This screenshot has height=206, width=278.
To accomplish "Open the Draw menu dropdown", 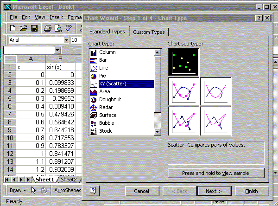I will pyautogui.click(x=18, y=190).
